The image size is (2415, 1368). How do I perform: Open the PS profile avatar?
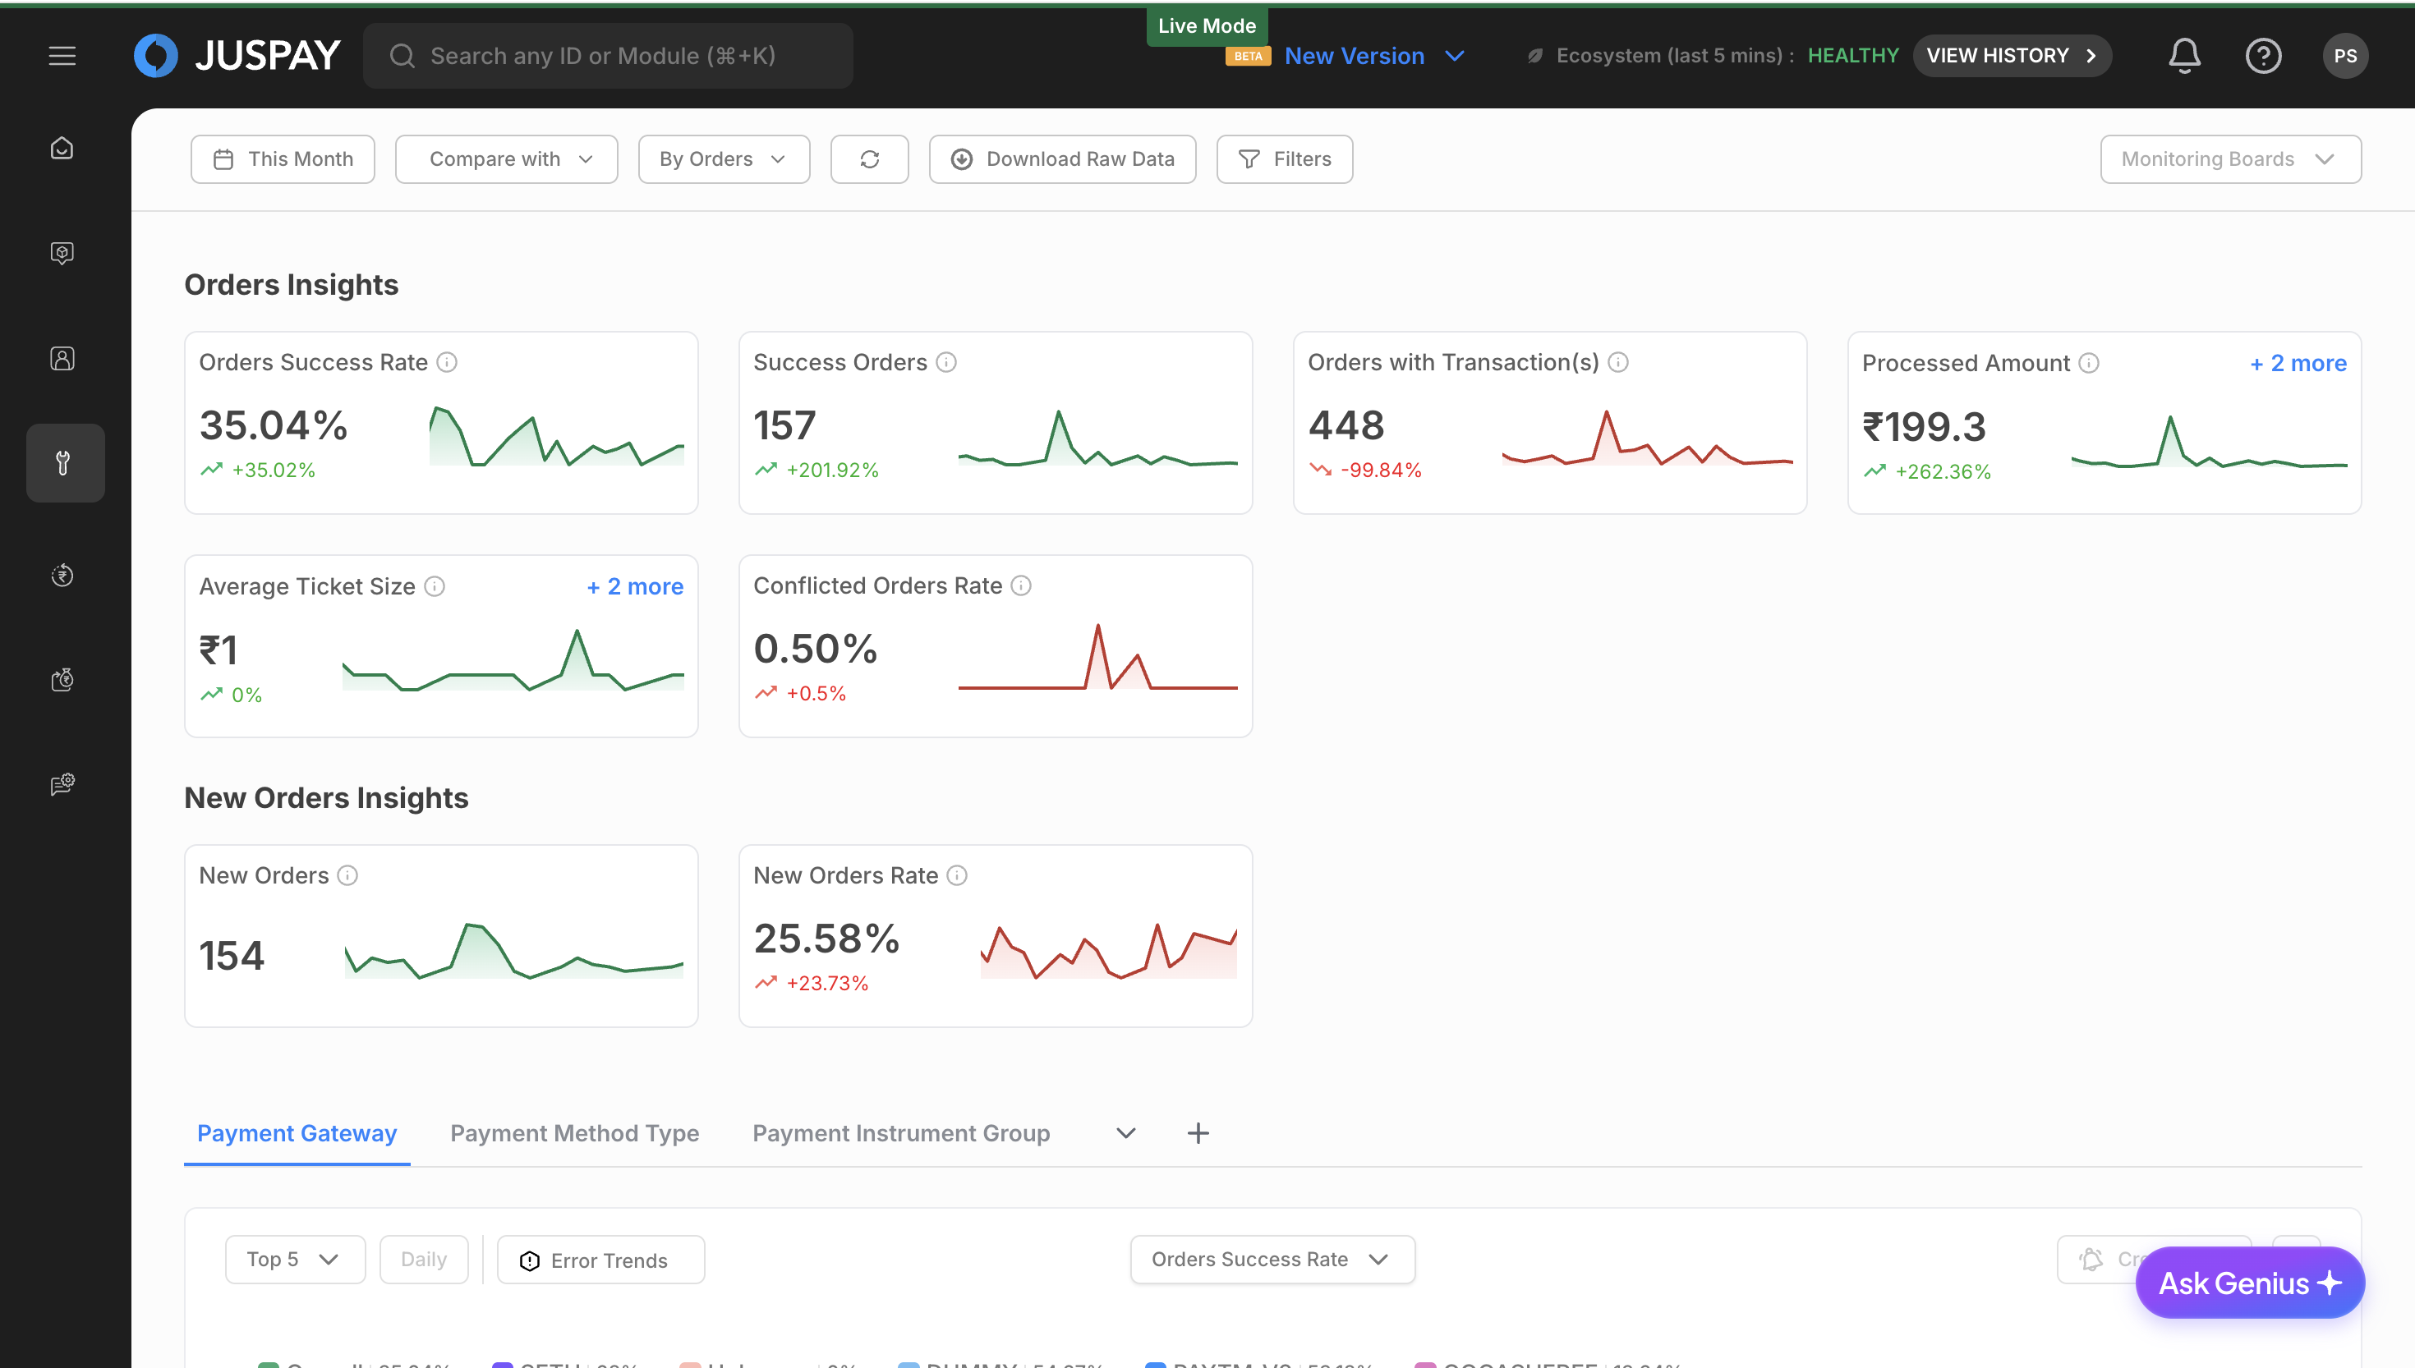[2344, 56]
